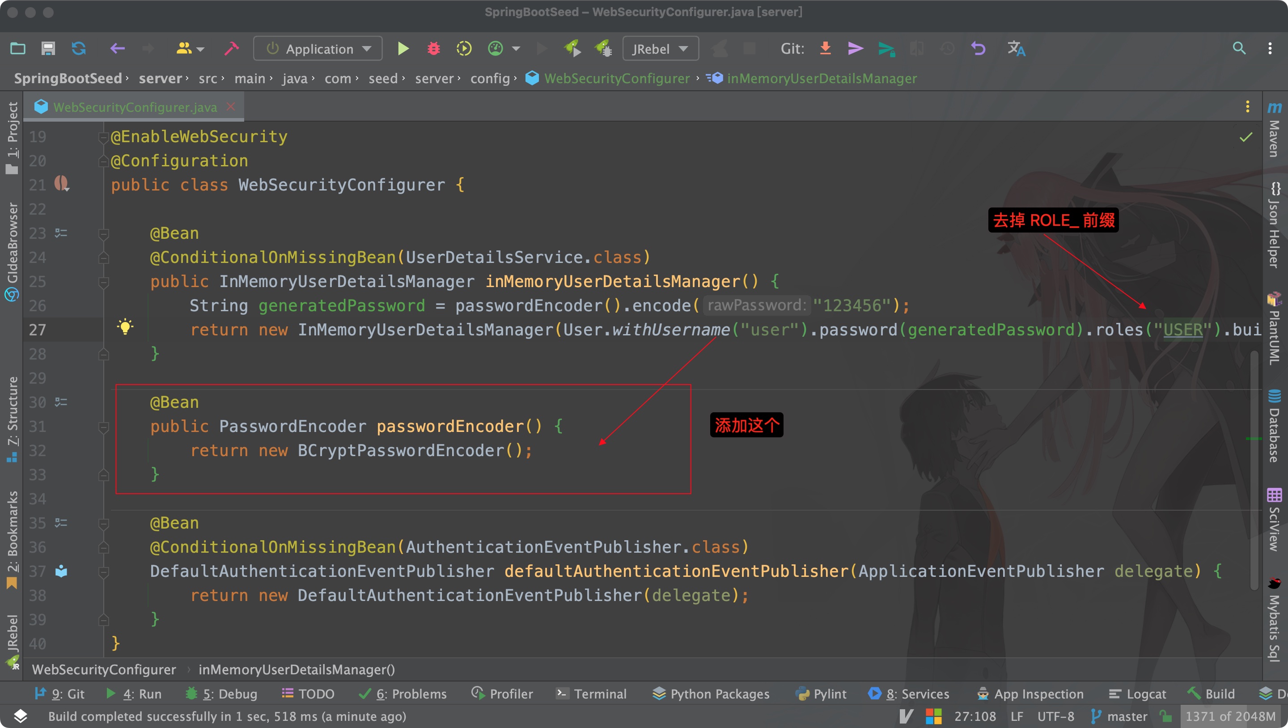Click the class gutter icon on line 21

point(62,183)
